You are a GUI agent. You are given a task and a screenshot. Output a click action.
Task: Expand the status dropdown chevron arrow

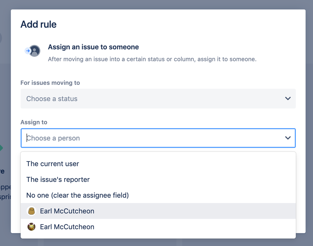pos(288,99)
